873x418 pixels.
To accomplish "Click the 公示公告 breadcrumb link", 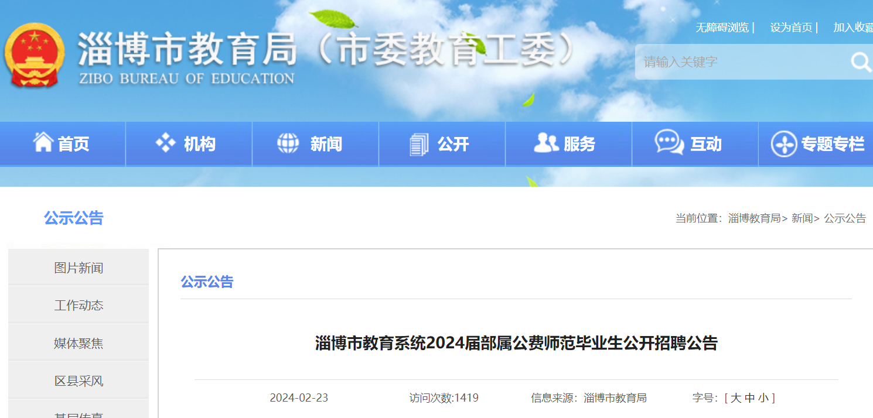I will (845, 218).
